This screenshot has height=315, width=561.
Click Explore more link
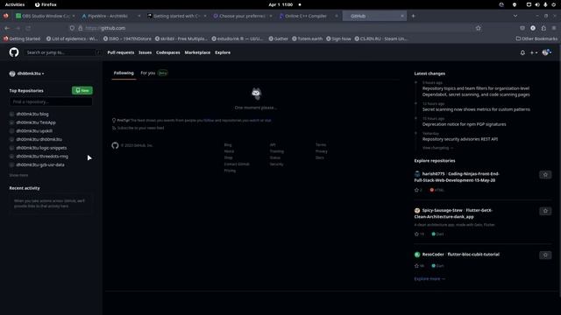coord(430,279)
